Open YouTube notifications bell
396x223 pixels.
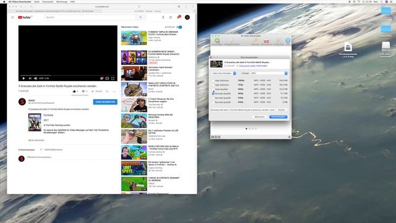click(x=178, y=17)
